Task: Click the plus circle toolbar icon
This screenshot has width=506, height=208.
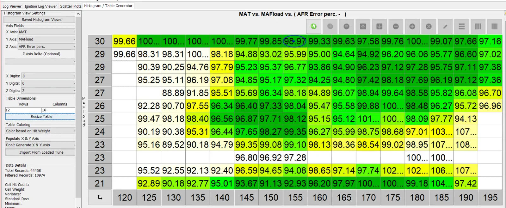Action: pos(412,27)
